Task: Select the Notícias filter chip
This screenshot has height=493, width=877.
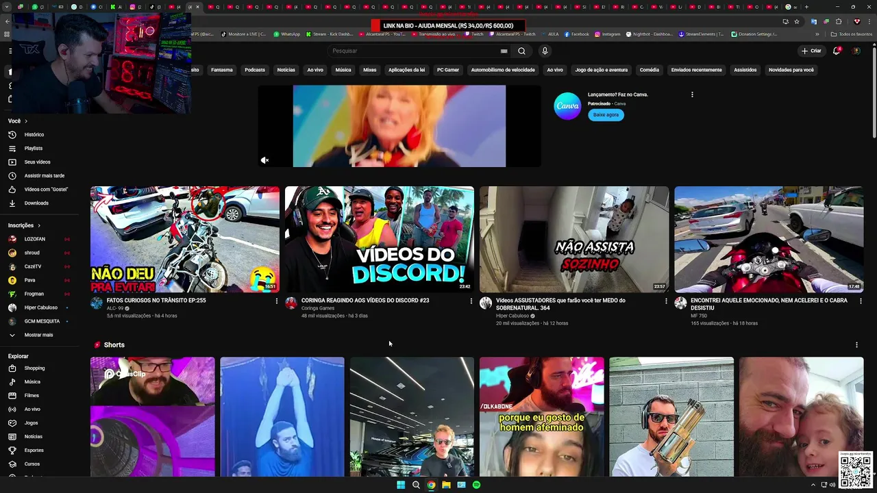Action: click(x=286, y=70)
